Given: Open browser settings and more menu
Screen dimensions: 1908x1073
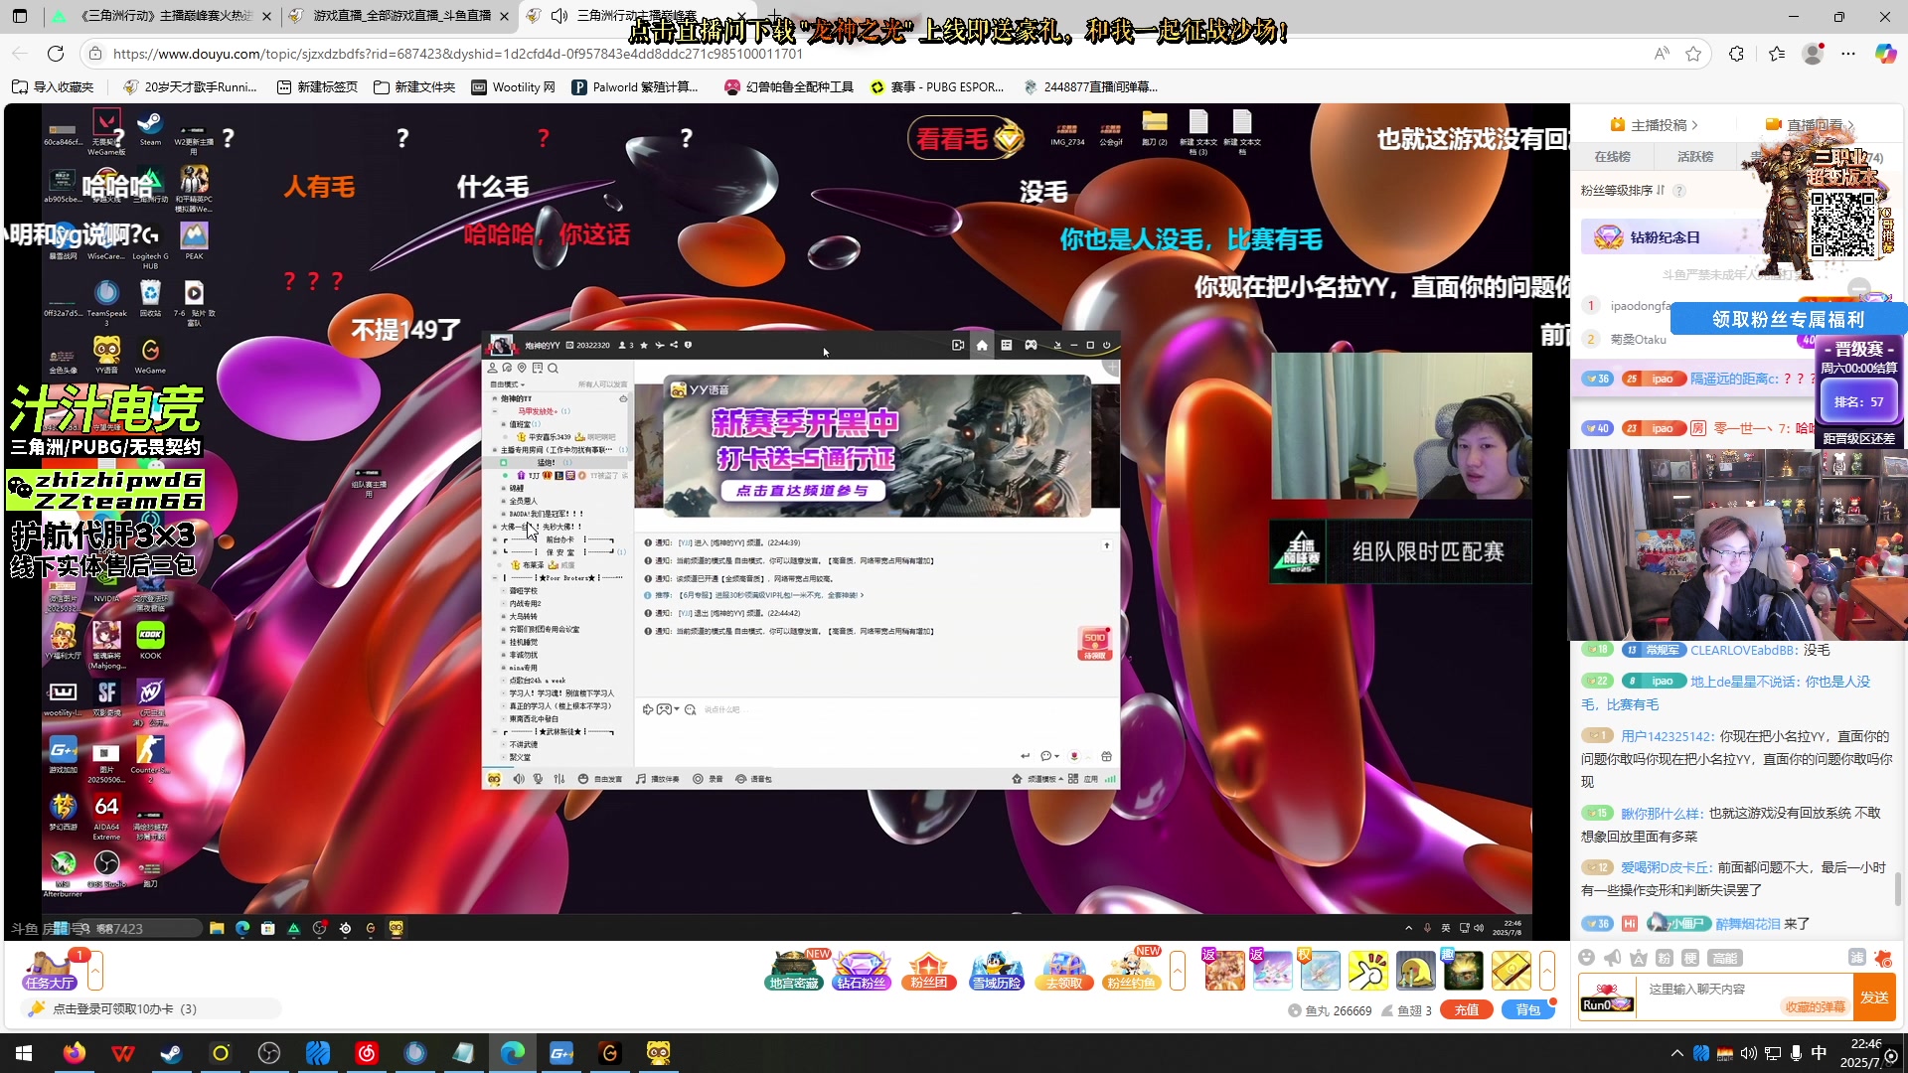Looking at the screenshot, I should pyautogui.click(x=1848, y=54).
